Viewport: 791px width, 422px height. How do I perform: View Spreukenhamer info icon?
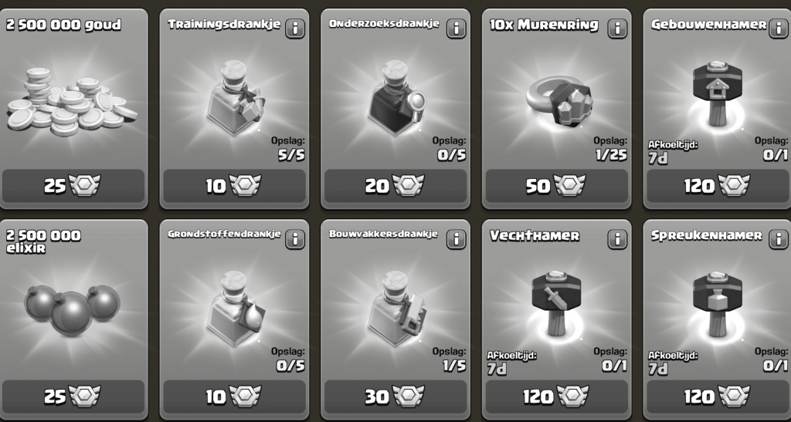pyautogui.click(x=779, y=239)
